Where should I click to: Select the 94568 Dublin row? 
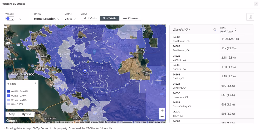coord(212,76)
